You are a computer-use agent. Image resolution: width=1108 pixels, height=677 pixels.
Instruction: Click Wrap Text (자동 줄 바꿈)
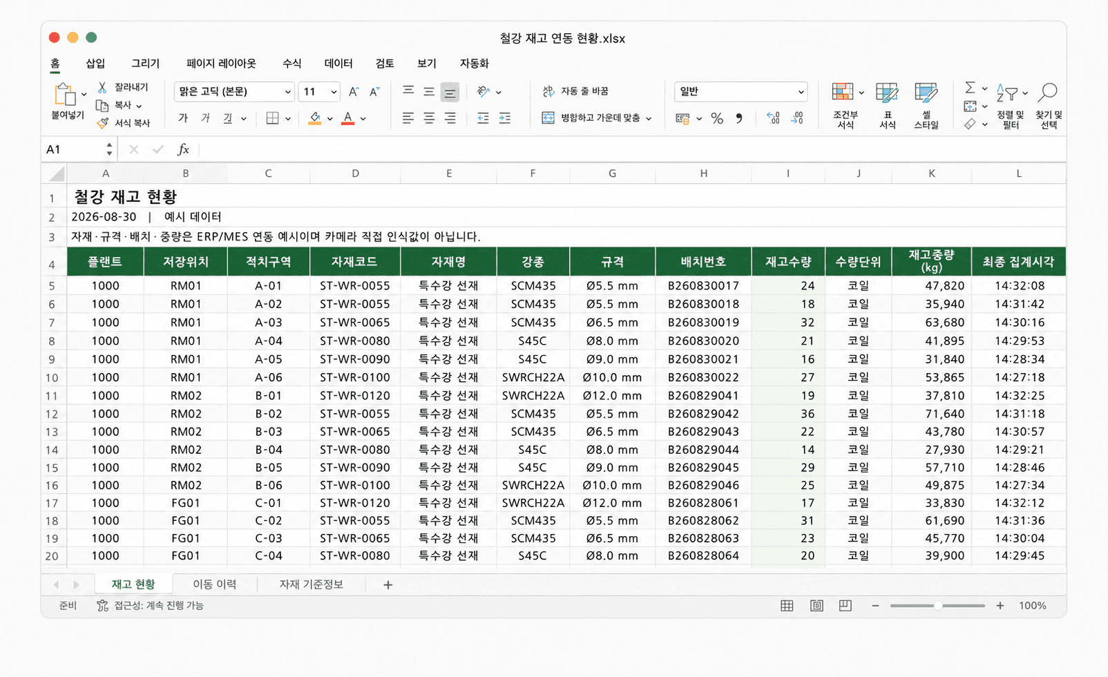(575, 91)
